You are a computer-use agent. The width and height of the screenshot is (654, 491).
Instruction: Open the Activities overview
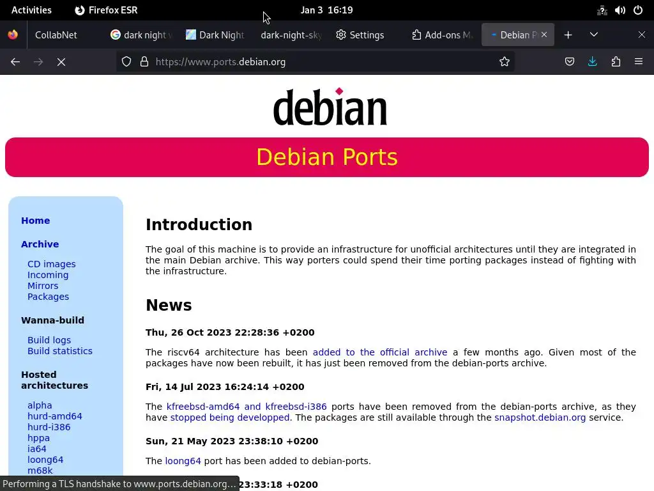pos(31,10)
